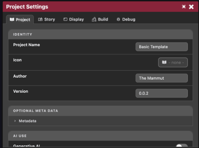Viewport: 199px width, 148px height.
Task: Click the IDENTITY section header
Action: point(100,34)
